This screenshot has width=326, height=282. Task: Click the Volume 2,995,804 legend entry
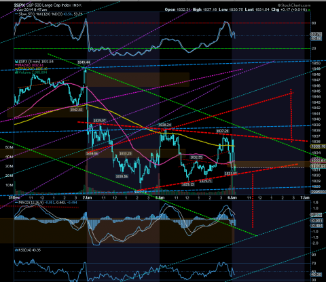(x=31, y=73)
